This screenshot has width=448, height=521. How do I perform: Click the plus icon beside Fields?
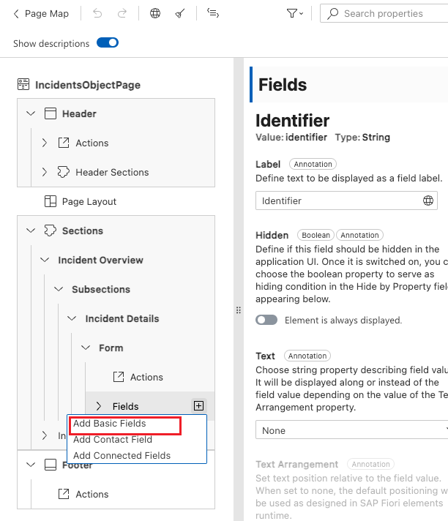[198, 405]
